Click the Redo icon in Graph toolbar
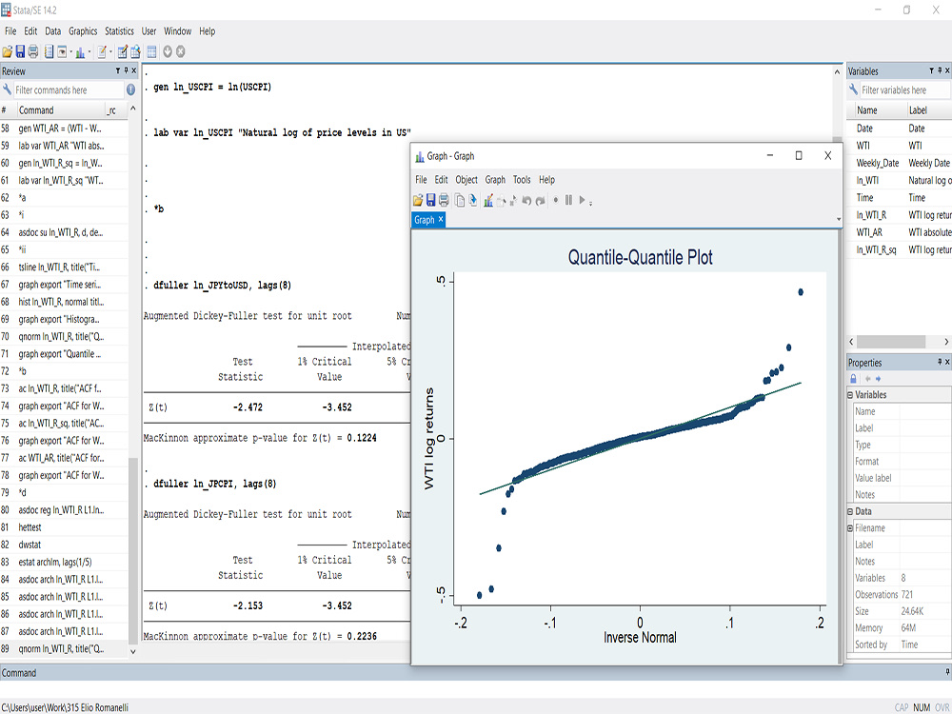 (x=540, y=200)
